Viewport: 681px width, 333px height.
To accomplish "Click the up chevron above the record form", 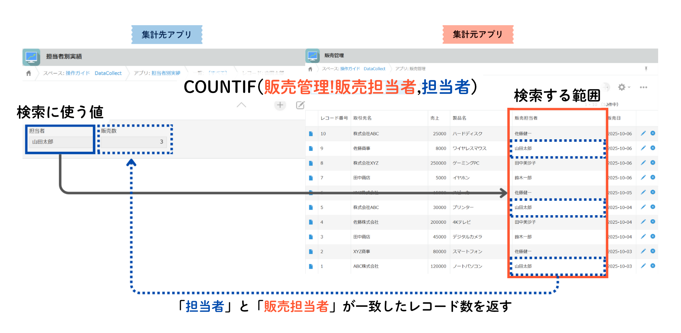I will pyautogui.click(x=241, y=105).
